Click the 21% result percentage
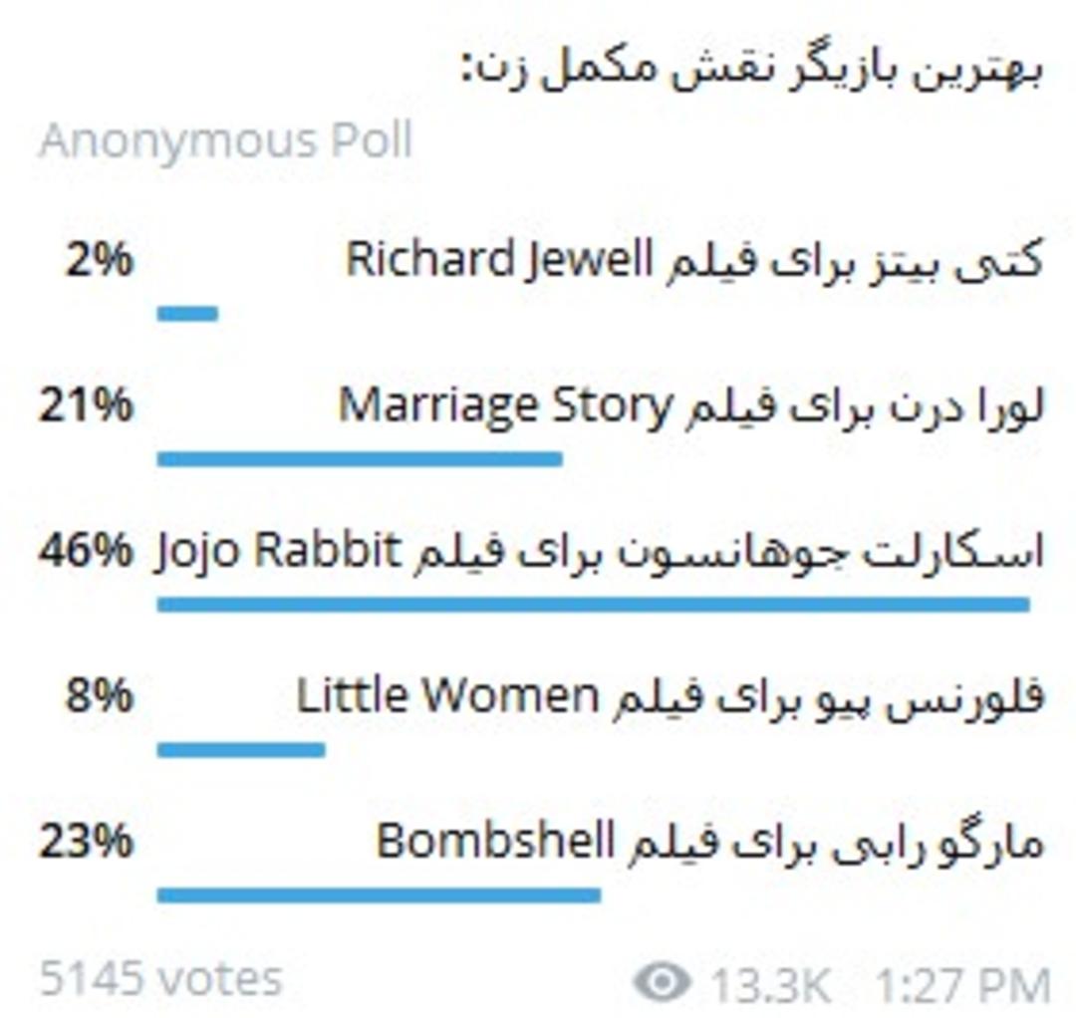 85,405
